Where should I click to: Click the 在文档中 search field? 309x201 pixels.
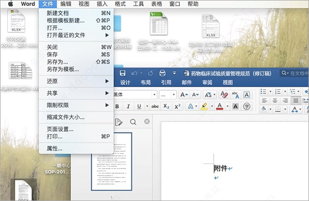(295, 73)
